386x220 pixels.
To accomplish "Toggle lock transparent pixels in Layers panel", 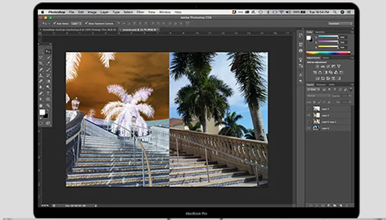I will (314, 102).
